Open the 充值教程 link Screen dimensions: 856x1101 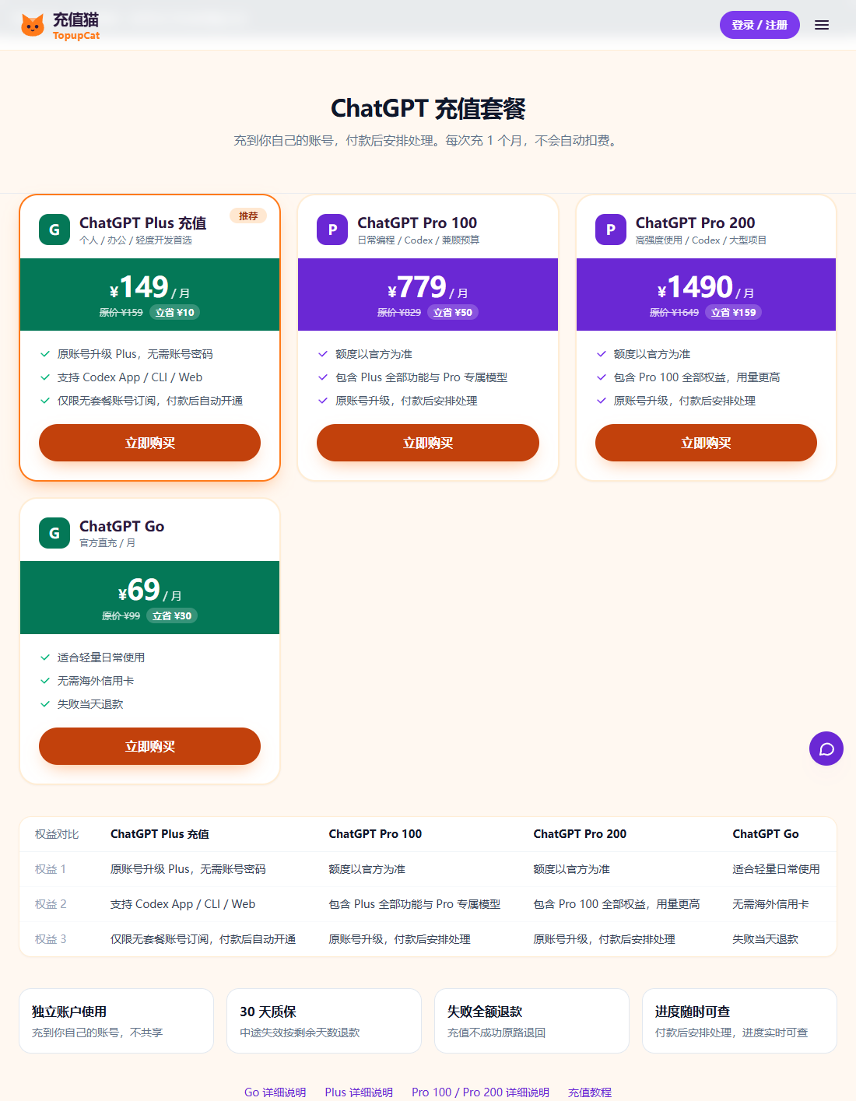click(x=590, y=1092)
